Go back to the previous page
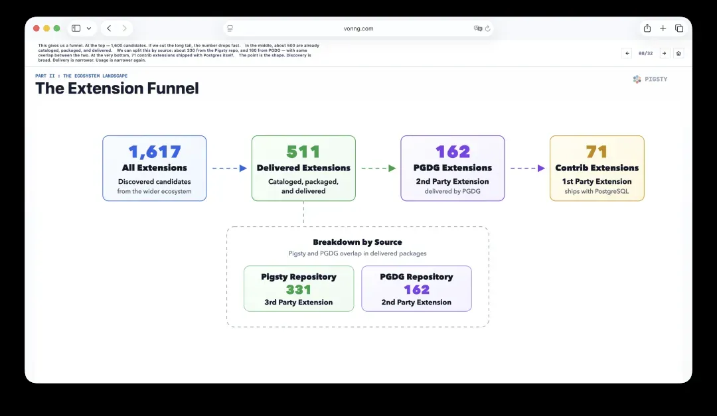Viewport: 717px width, 416px height. click(x=109, y=29)
